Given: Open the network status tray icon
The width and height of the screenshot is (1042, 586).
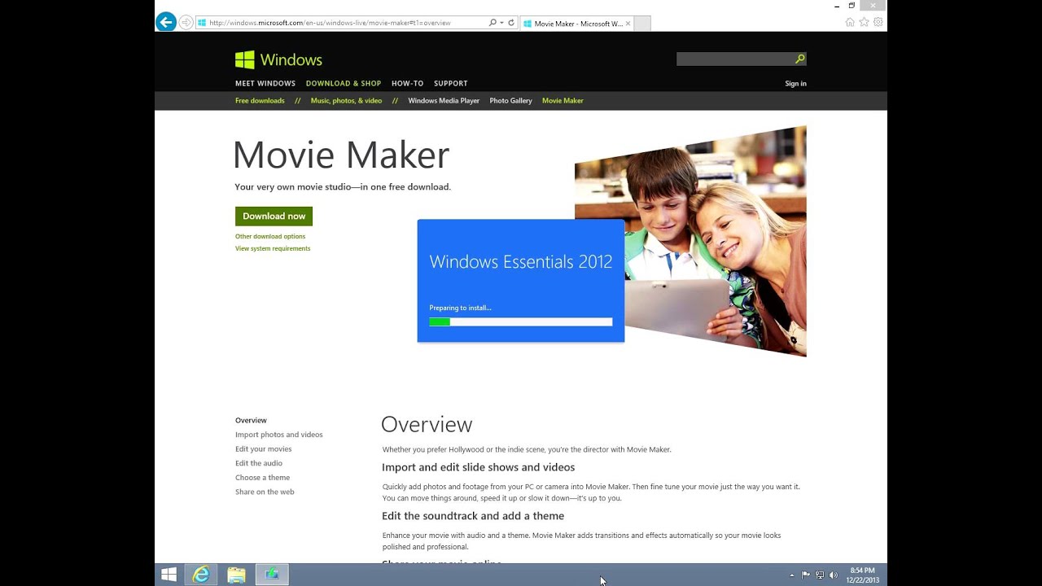Looking at the screenshot, I should [820, 575].
